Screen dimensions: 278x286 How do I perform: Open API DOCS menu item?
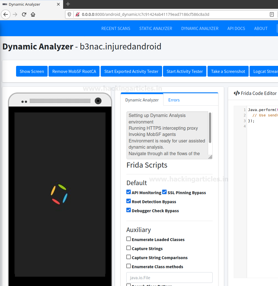pos(236,29)
